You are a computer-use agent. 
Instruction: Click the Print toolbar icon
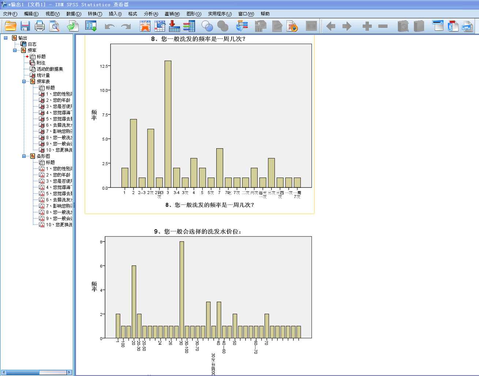[x=40, y=26]
